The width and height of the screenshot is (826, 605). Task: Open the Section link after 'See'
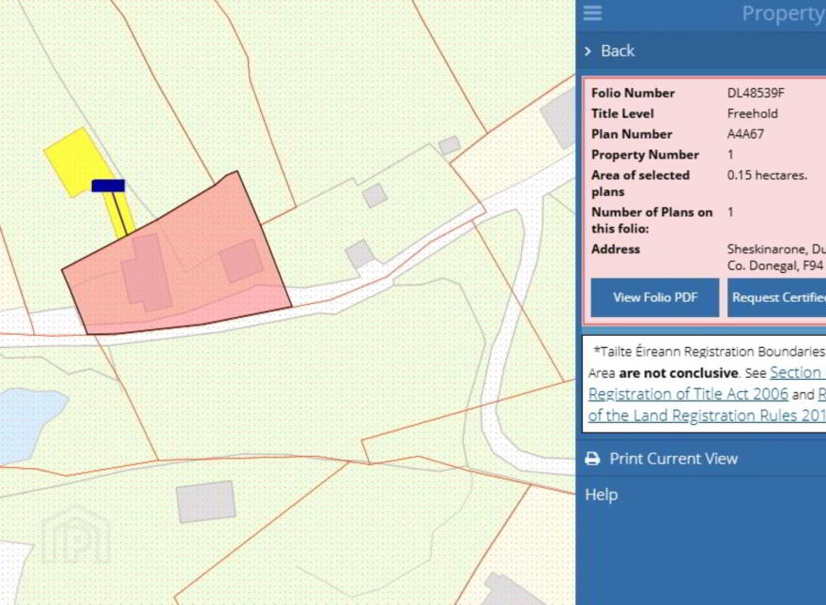click(798, 372)
